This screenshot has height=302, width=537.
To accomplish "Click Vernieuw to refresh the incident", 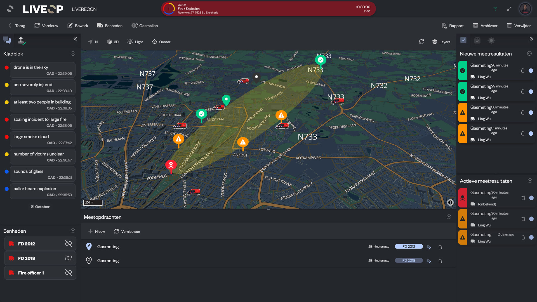I will point(46,26).
